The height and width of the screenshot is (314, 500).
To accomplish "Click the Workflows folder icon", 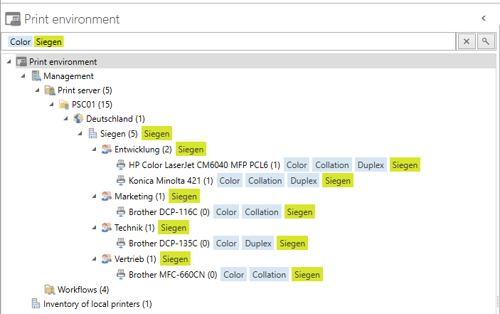I will (x=50, y=290).
